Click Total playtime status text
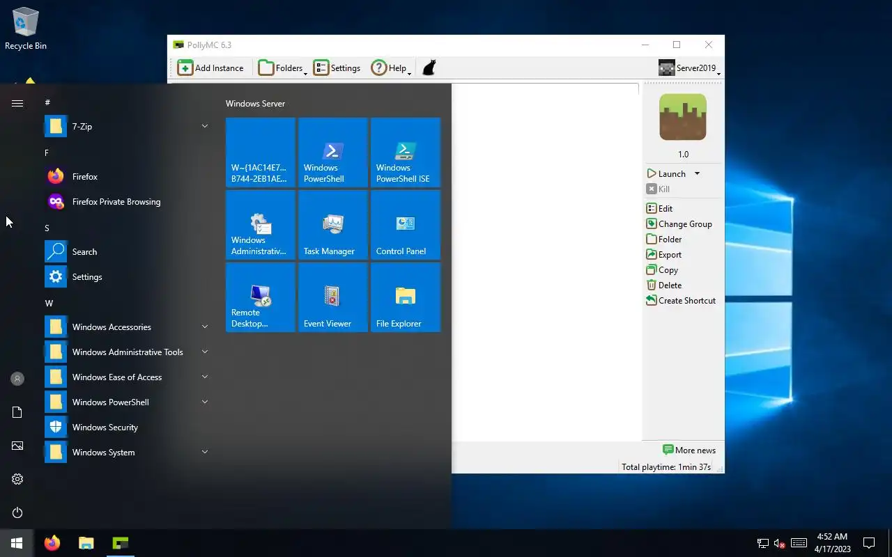The image size is (892, 557). pos(666,466)
